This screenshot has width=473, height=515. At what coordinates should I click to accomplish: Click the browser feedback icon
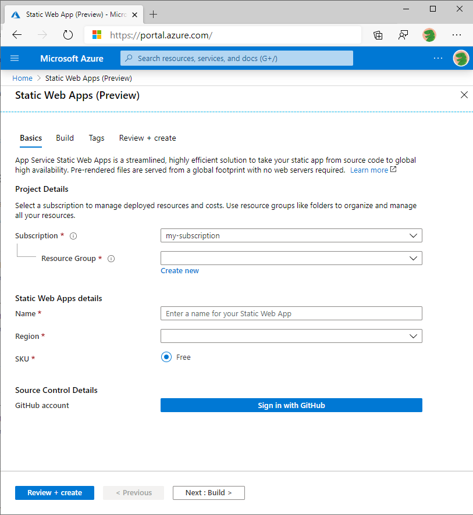403,35
